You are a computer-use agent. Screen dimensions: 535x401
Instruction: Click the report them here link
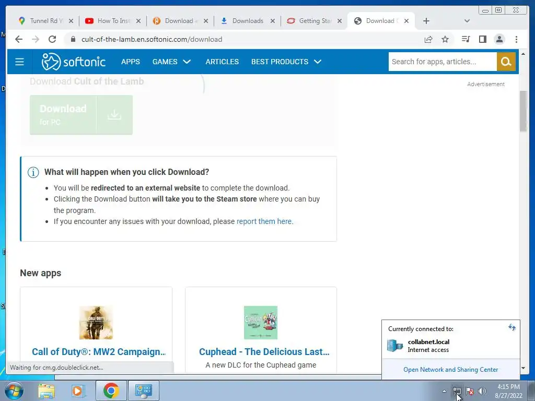click(x=265, y=221)
